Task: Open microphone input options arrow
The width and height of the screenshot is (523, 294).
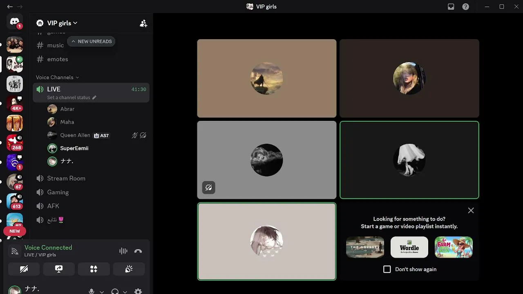Action: click(102, 292)
